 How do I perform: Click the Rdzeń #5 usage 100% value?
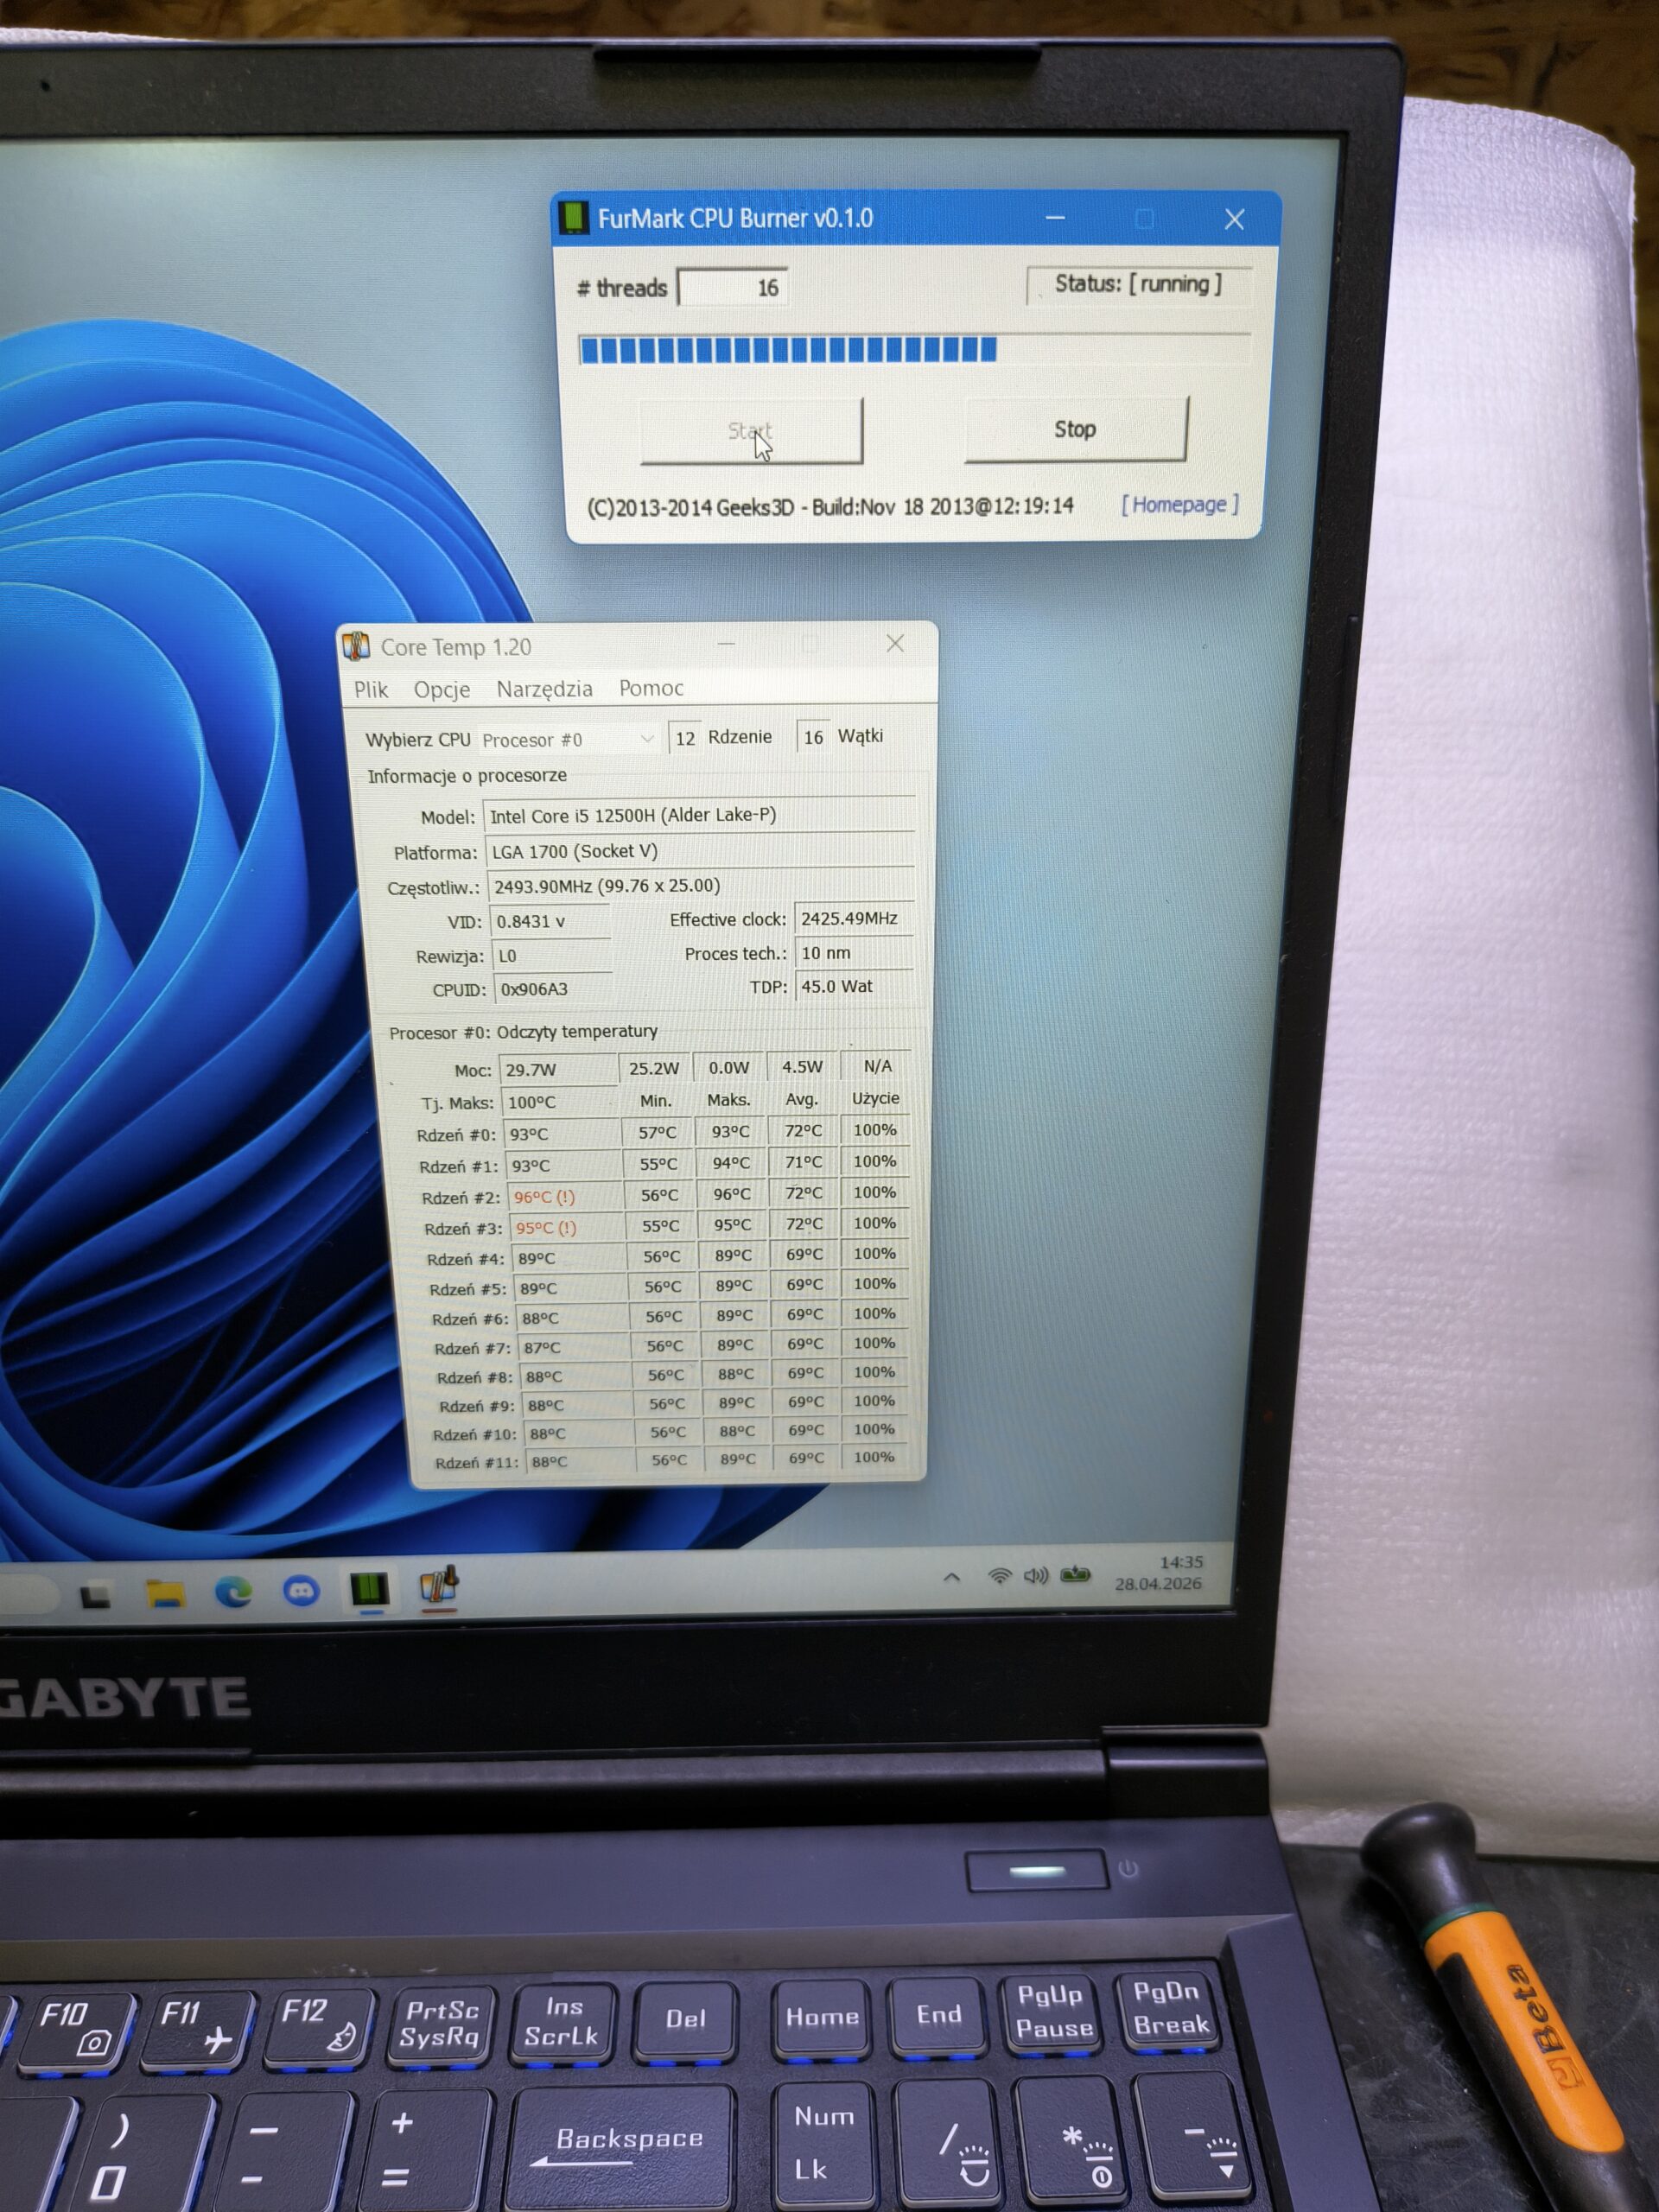tap(875, 1283)
